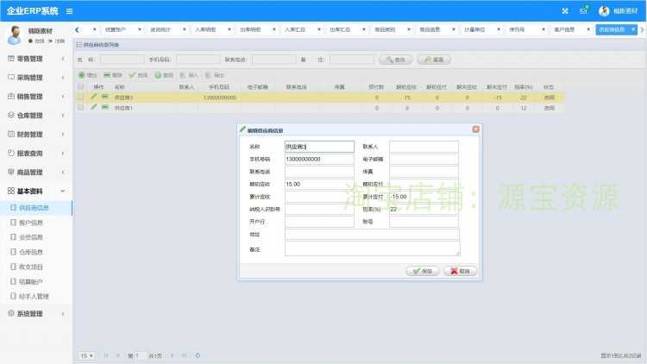This screenshot has height=364, width=647.
Task: Collapse the 基本资料 sidebar menu
Action: (36, 191)
